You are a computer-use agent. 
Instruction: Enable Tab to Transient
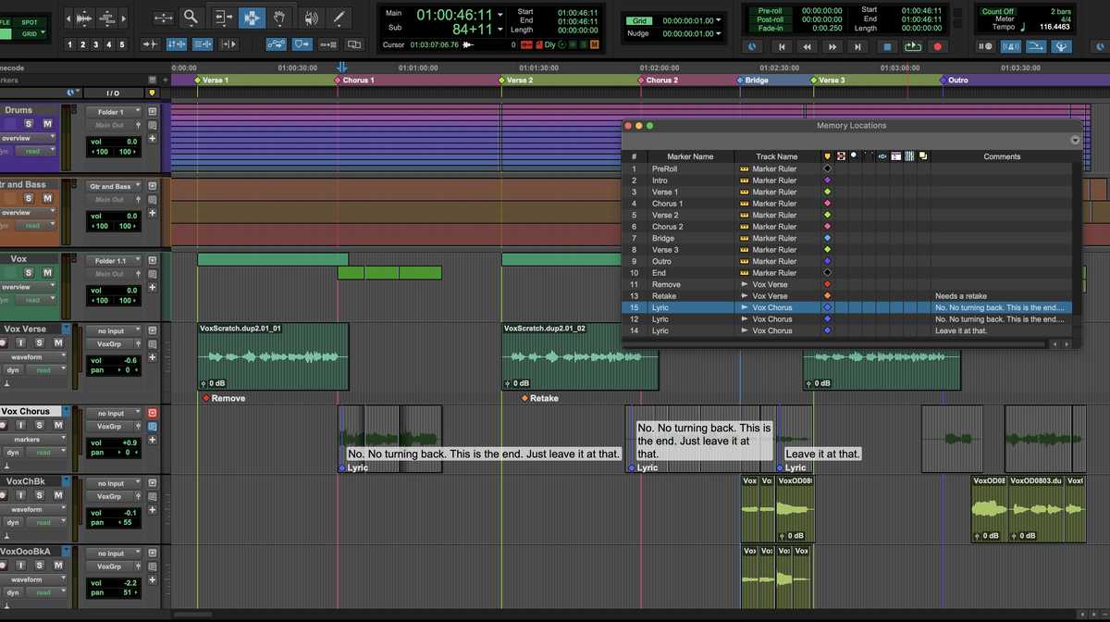click(150, 44)
